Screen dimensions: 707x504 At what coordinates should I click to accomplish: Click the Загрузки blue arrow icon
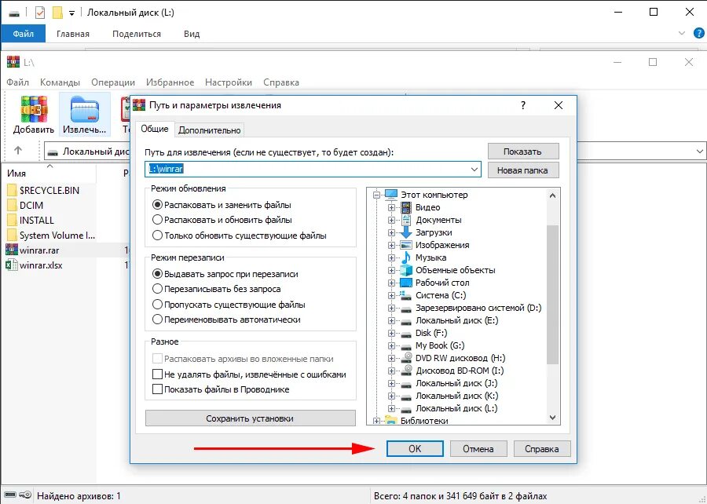406,232
